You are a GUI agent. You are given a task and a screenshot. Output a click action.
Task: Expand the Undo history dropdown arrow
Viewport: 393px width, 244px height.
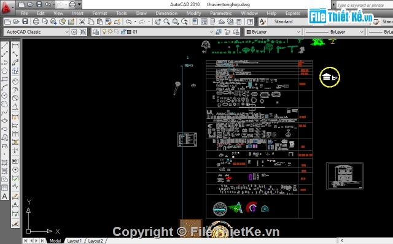coord(135,22)
